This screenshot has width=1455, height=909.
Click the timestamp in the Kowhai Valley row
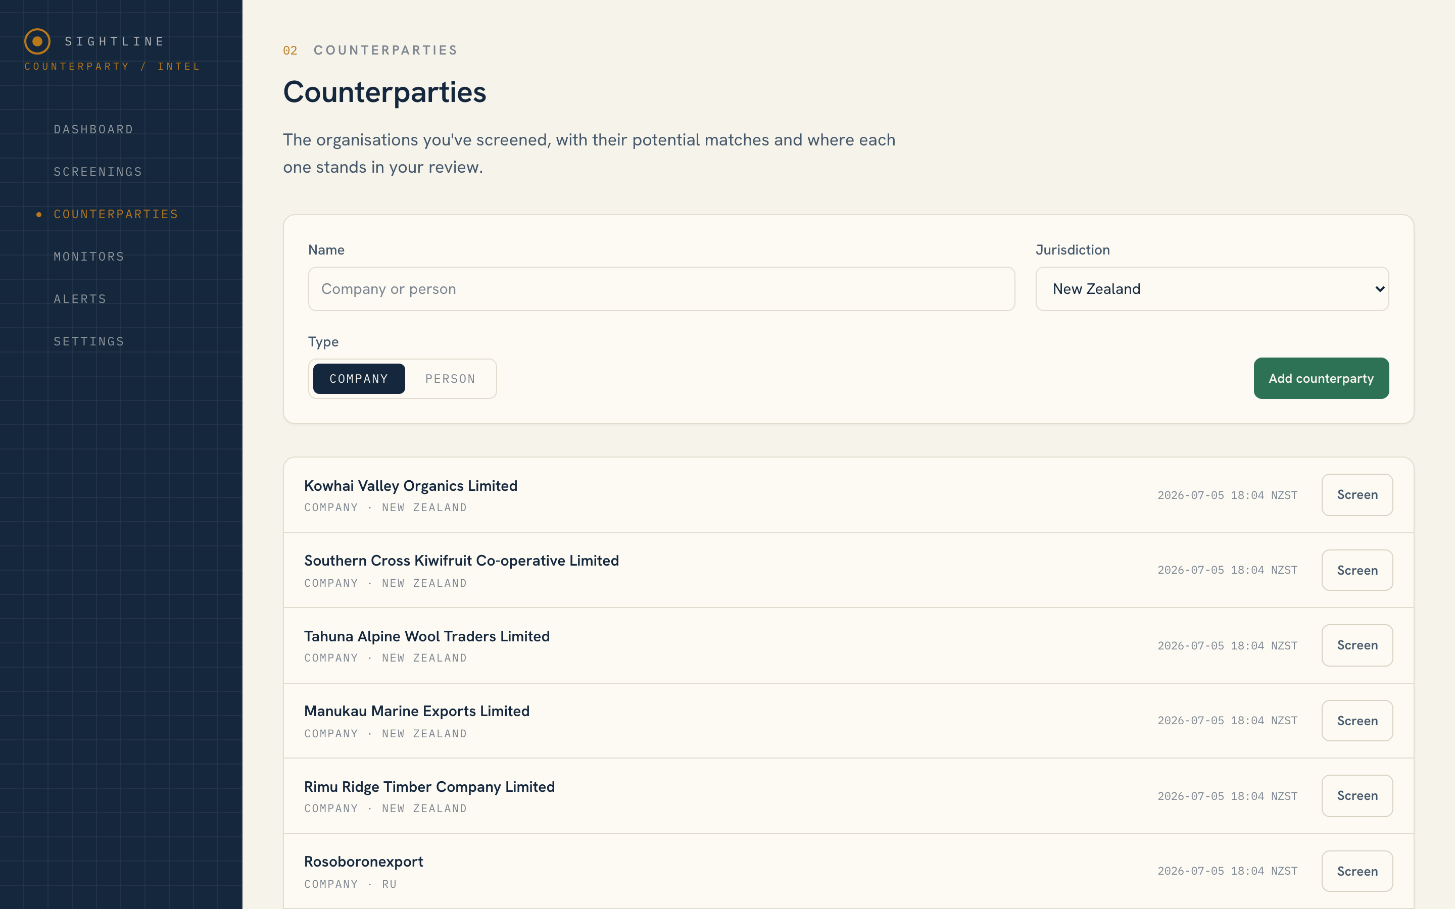coord(1227,495)
